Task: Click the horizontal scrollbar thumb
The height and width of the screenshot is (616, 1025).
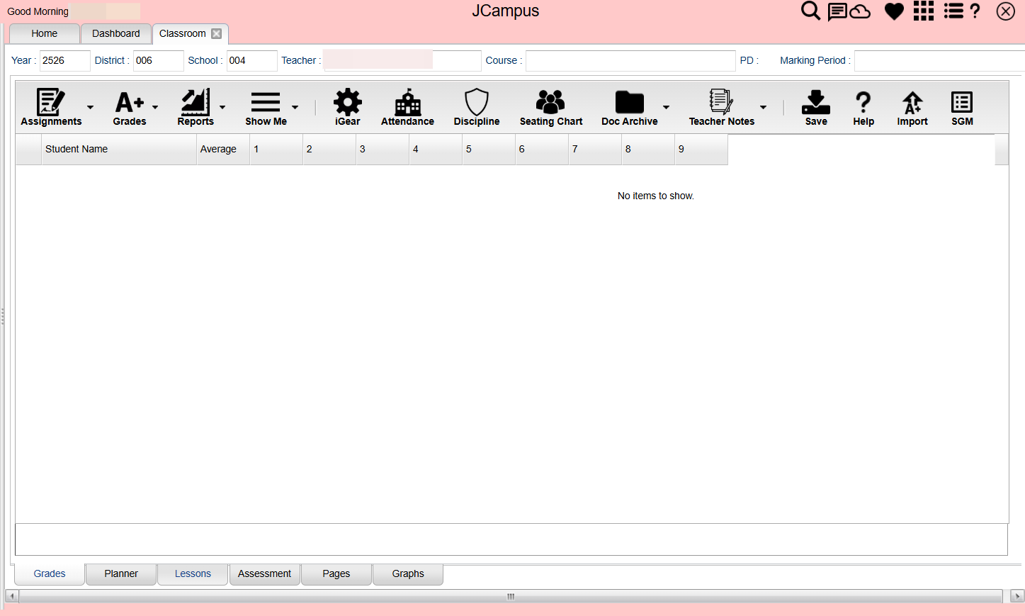Action: coord(511,596)
